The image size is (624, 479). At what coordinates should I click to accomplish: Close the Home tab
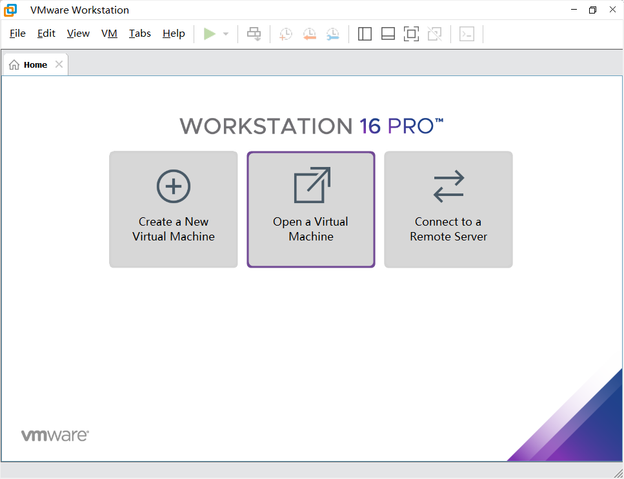point(59,64)
